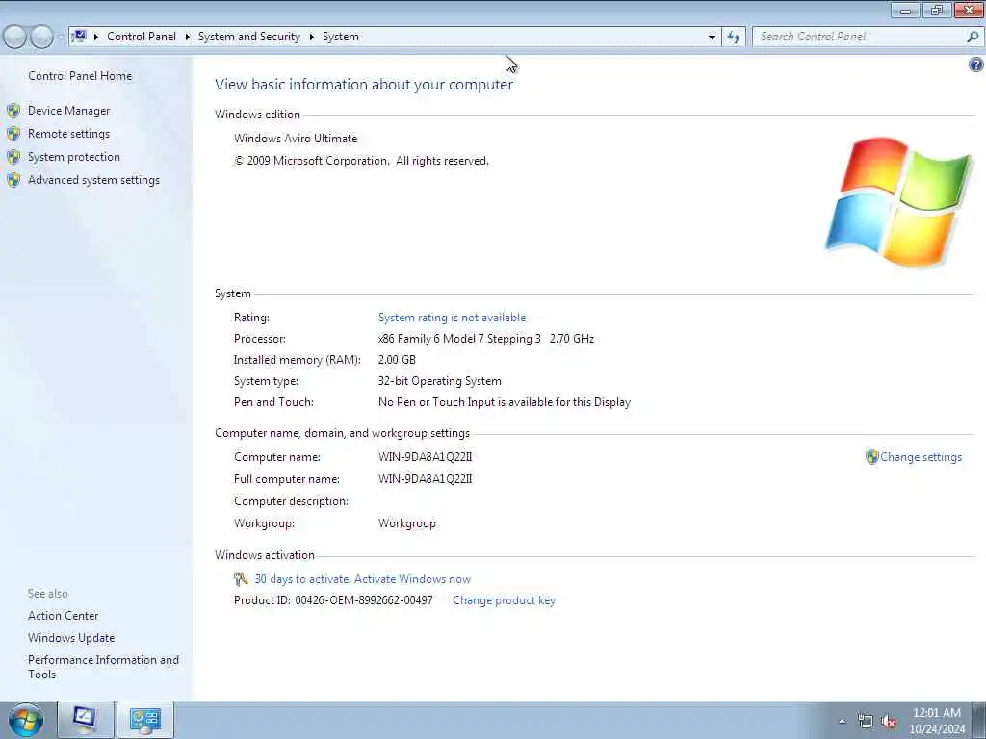Activate Windows now via 30 days link

363,579
